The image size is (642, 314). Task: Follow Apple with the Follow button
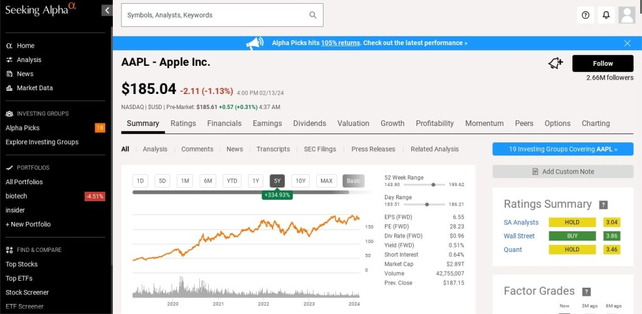(603, 63)
